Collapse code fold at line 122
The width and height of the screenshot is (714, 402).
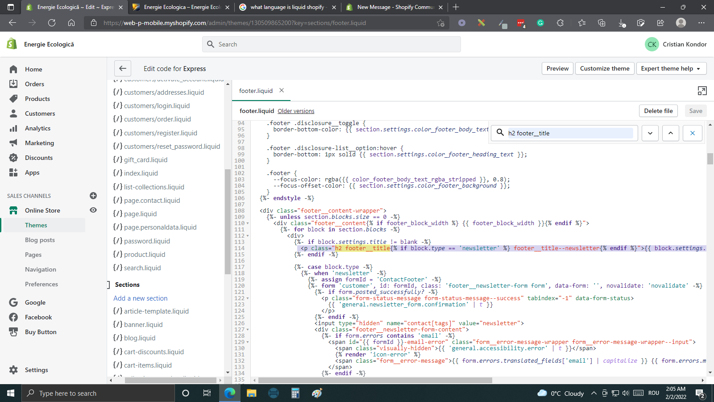(x=248, y=298)
